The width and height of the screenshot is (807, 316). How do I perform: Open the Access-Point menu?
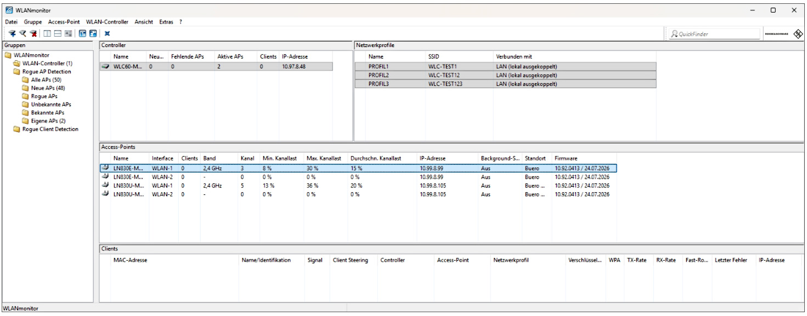tap(64, 22)
